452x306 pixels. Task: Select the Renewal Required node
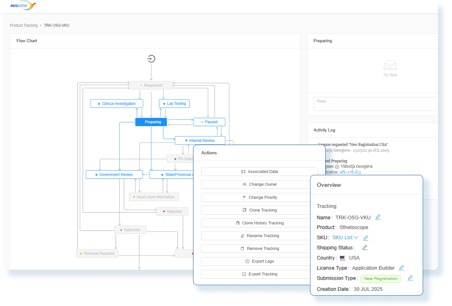[97, 254]
